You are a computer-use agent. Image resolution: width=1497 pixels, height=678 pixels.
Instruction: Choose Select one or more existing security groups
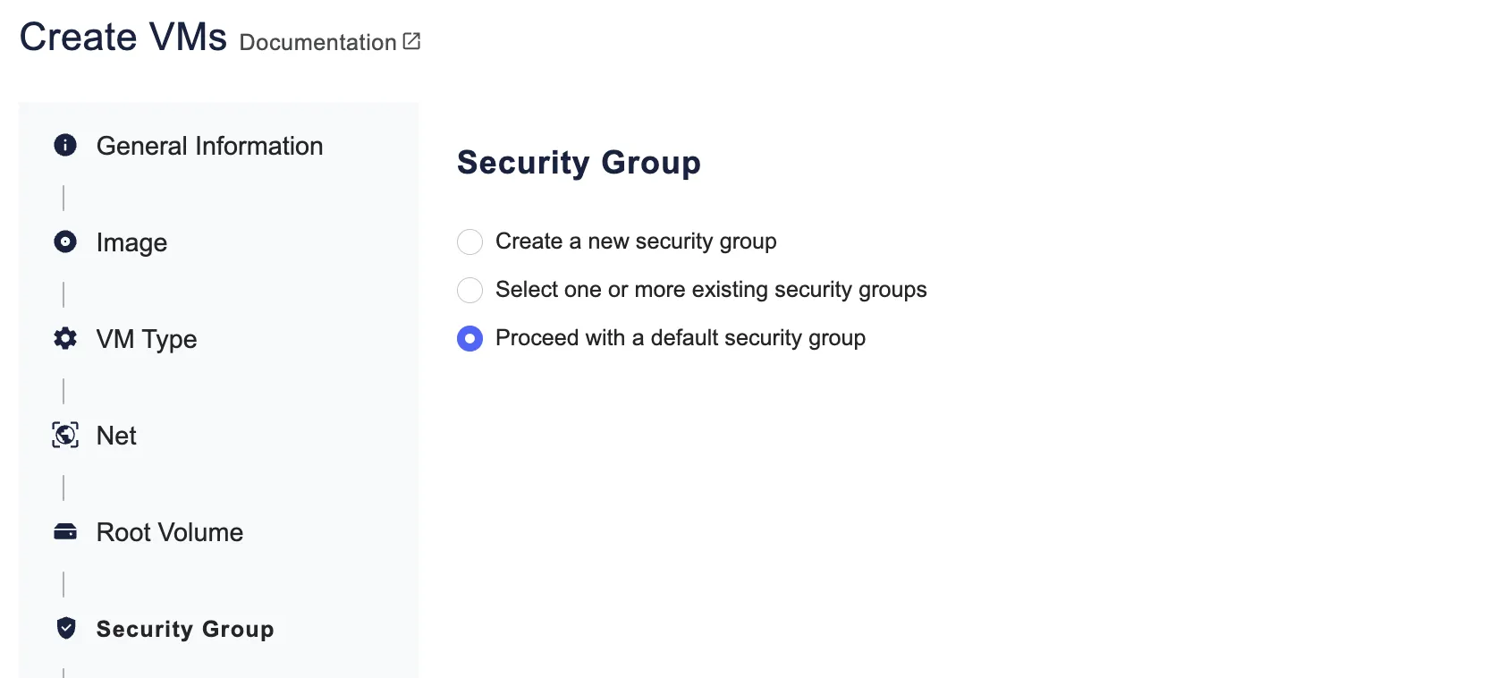click(469, 290)
